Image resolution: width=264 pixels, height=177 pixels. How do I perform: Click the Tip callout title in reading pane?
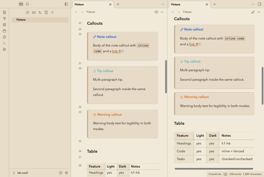(192, 61)
